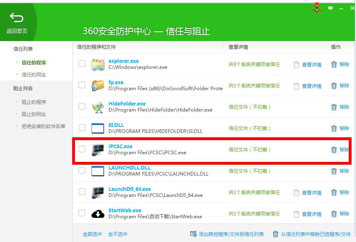Click the LaunchDll_64.exe file name
This screenshot has width=356, height=242.
tap(130, 189)
